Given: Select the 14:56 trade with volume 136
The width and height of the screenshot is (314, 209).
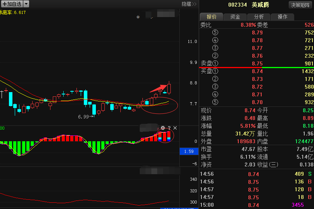Looking at the screenshot, I should tap(256, 182).
